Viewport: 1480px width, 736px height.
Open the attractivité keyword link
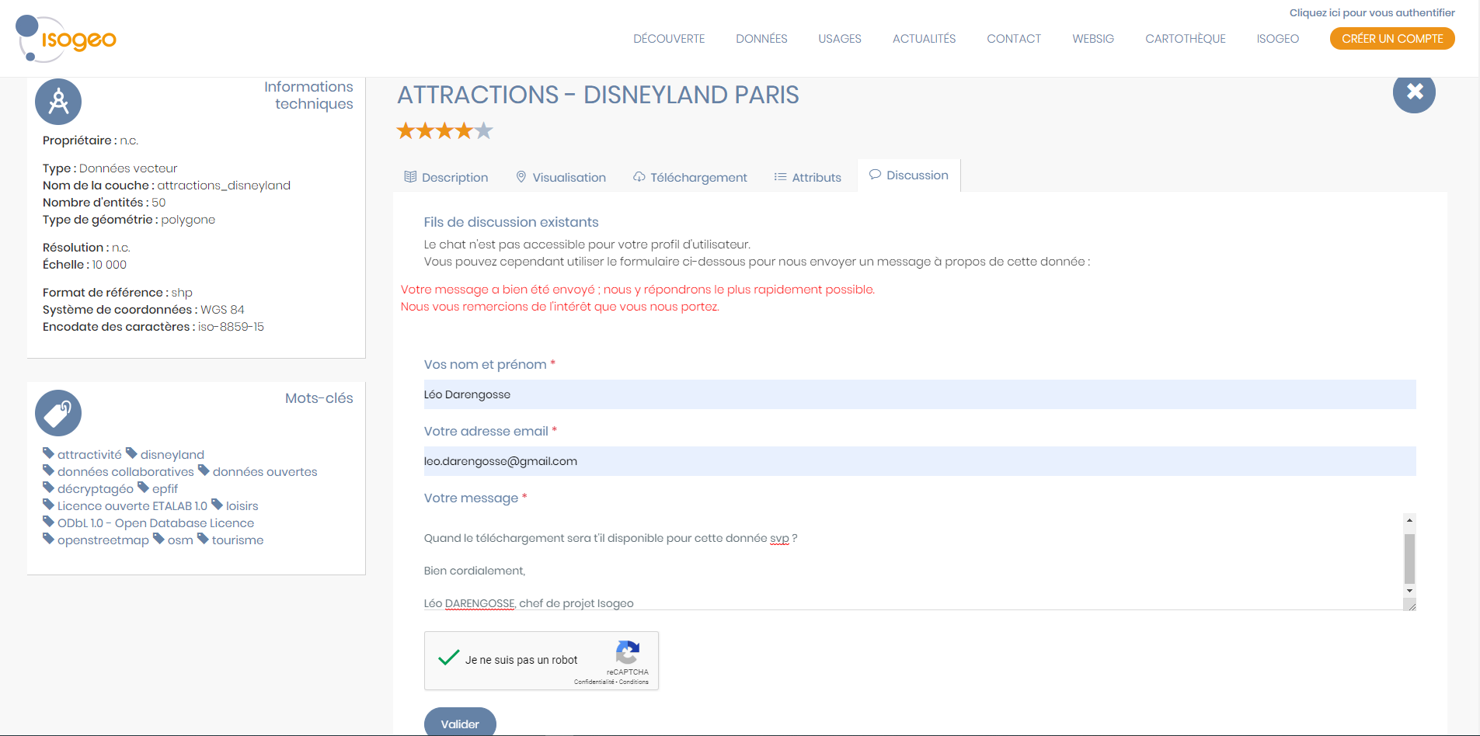coord(89,455)
